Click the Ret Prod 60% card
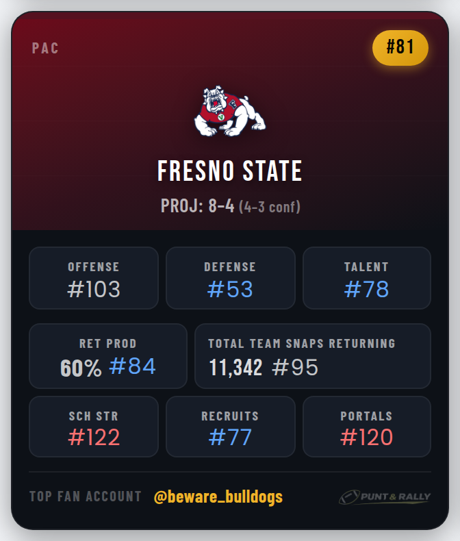Image resolution: width=460 pixels, height=541 pixels. 107,356
